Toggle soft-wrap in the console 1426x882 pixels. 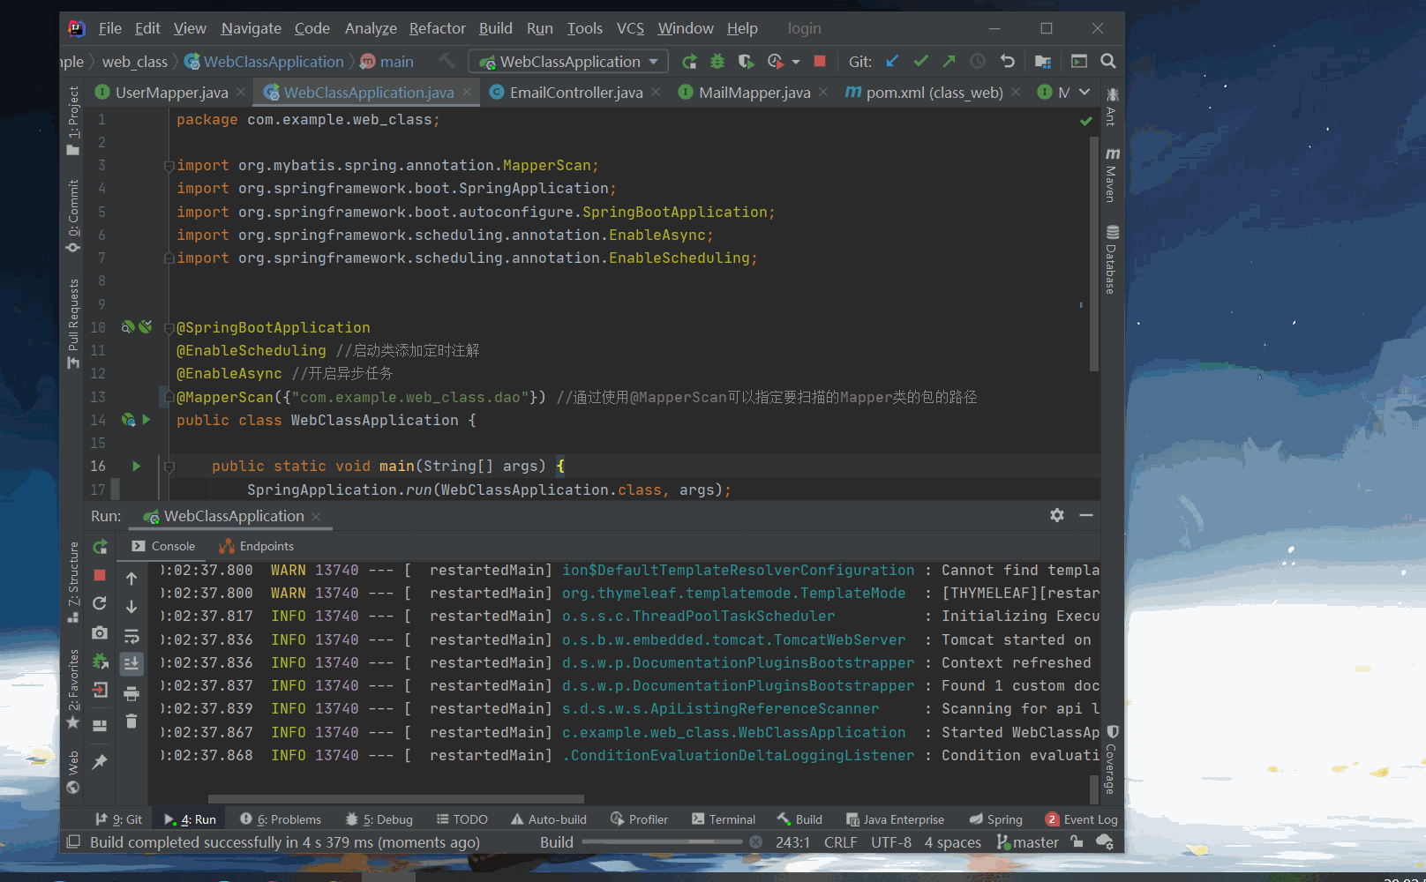point(131,636)
